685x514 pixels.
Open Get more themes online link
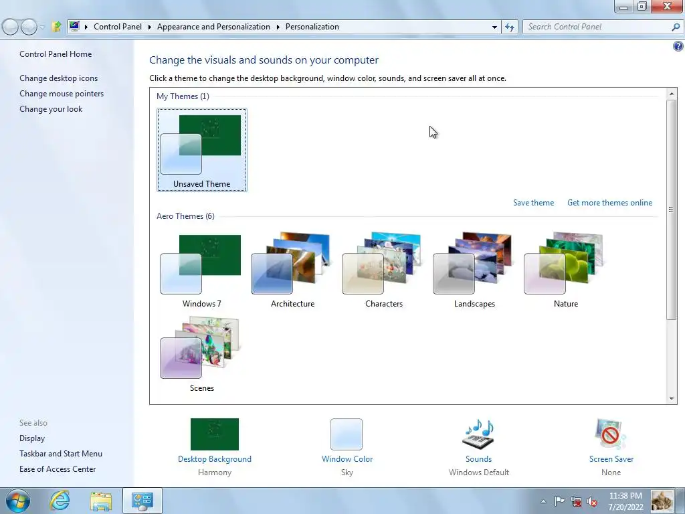pos(609,203)
